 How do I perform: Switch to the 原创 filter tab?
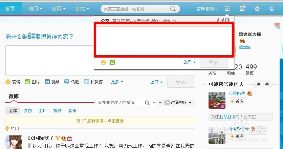click(x=28, y=110)
